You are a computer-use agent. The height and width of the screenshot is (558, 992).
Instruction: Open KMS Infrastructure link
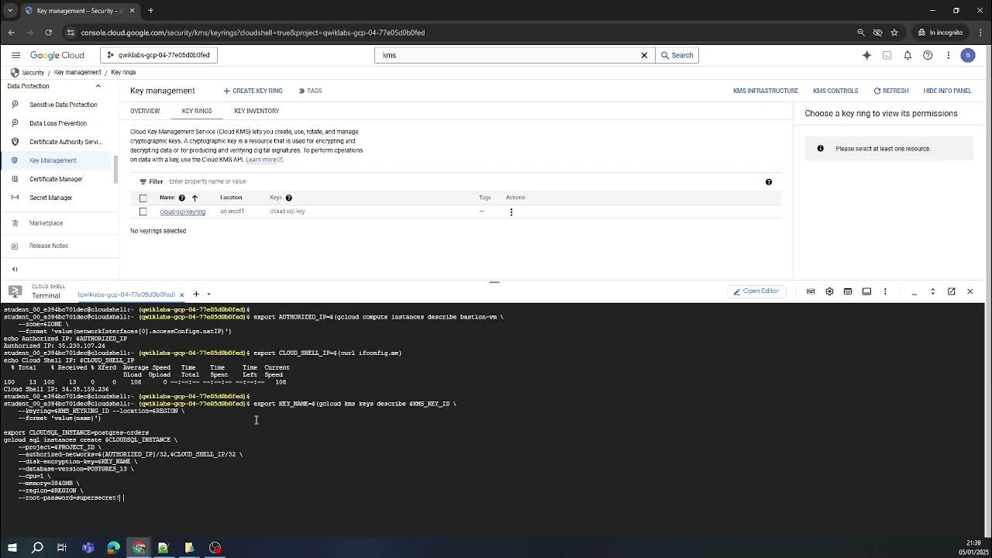[x=766, y=91]
